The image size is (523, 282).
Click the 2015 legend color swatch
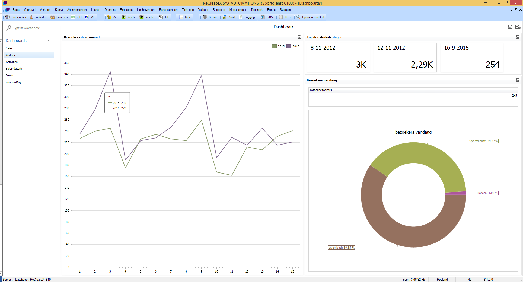tap(274, 46)
